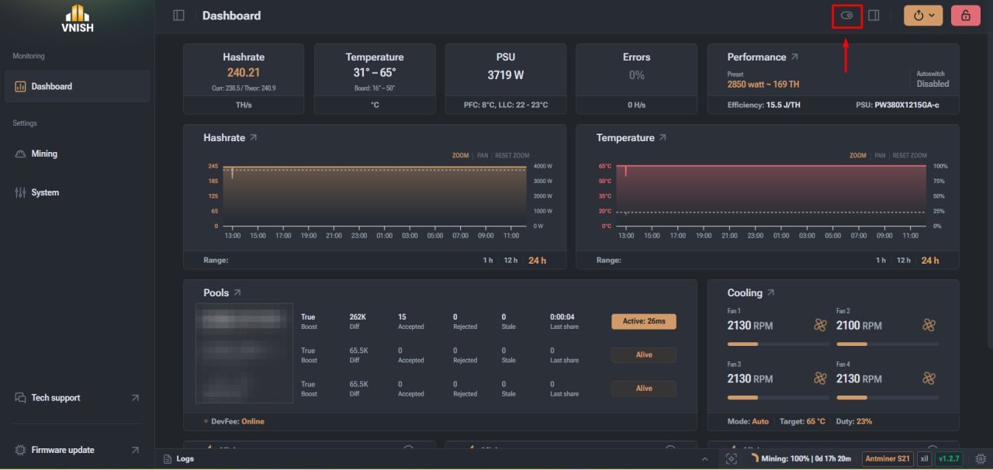Open Cooling details via arrow icon
This screenshot has width=993, height=470.
tap(770, 292)
